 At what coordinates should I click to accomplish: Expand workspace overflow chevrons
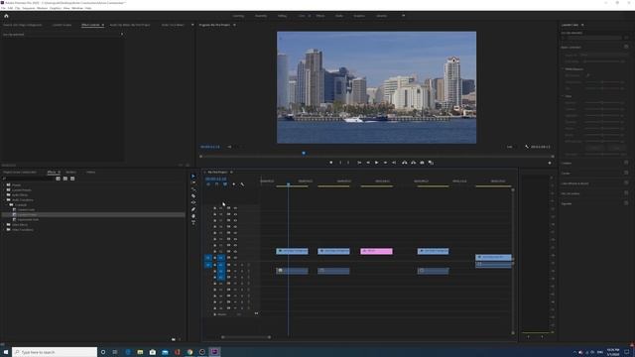coord(403,16)
